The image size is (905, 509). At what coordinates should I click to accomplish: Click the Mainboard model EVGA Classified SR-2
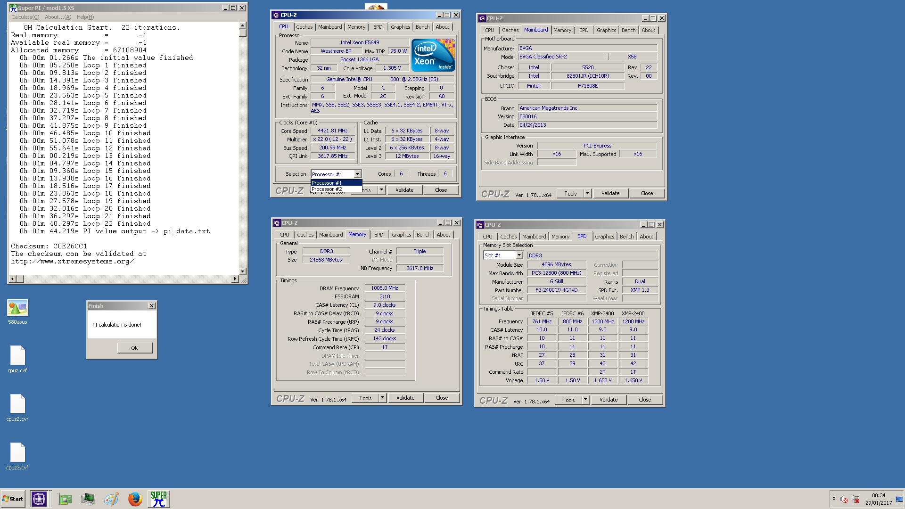pos(562,57)
